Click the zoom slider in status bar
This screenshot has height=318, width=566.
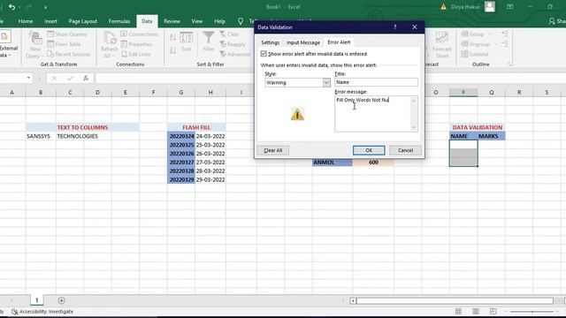point(532,312)
